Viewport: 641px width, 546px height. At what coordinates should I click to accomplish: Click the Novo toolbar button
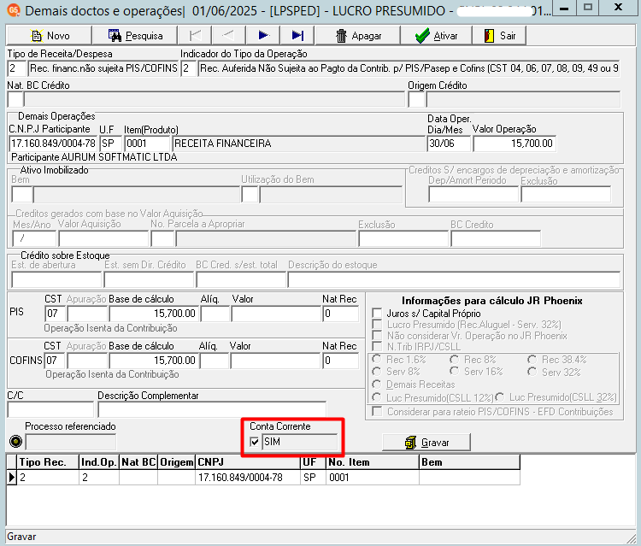[x=49, y=36]
